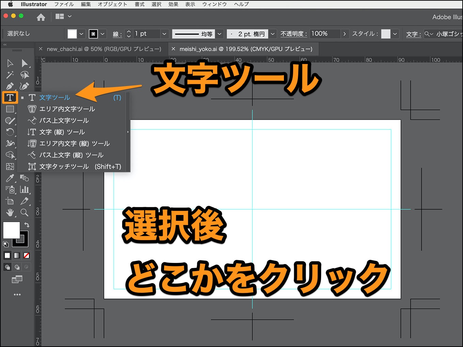
Task: Open the arrange documents dropdown arrow
Action: pyautogui.click(x=70, y=16)
